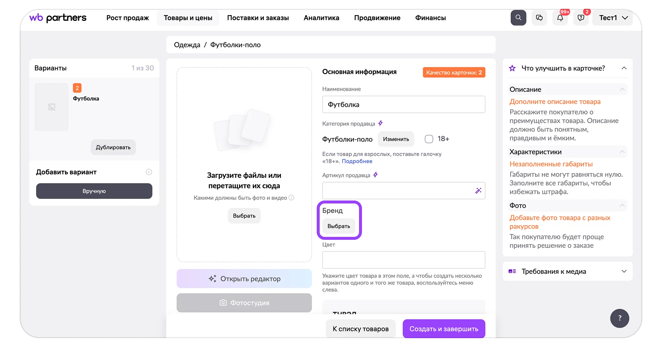
Task: Open the feedback question bubble icon
Action: point(581,18)
